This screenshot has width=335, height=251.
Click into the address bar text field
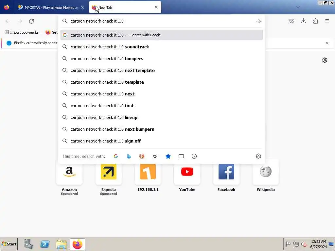point(161,21)
